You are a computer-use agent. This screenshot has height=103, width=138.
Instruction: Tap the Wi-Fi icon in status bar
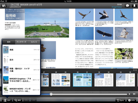coord(6,1)
